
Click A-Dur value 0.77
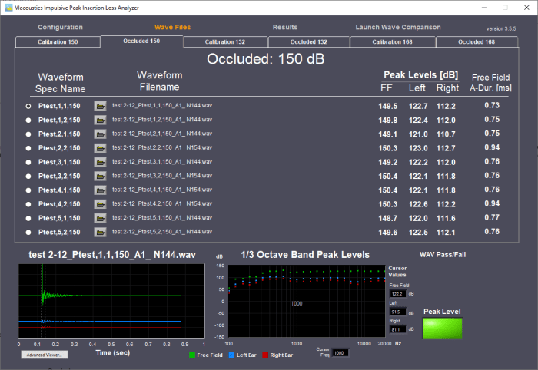pyautogui.click(x=492, y=217)
